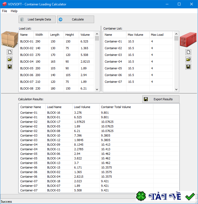Click Container List scrollbar thumb

coord(176,38)
